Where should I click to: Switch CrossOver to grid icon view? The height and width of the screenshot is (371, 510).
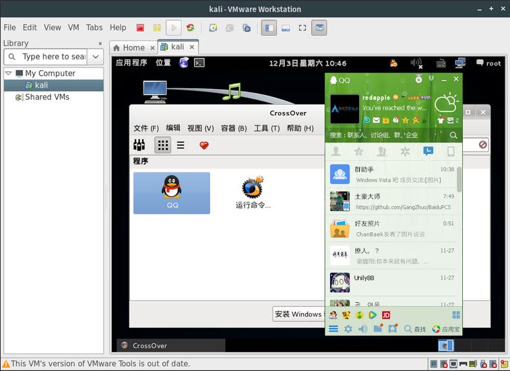click(x=162, y=145)
